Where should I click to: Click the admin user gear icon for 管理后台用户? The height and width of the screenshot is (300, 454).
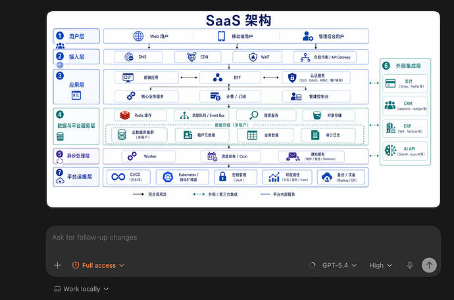308,36
